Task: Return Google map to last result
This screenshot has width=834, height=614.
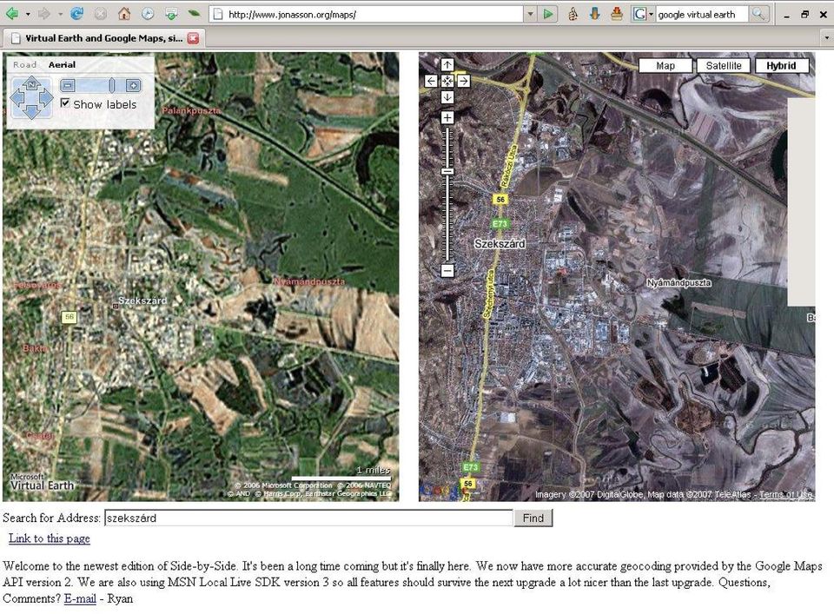Action: pyautogui.click(x=447, y=81)
